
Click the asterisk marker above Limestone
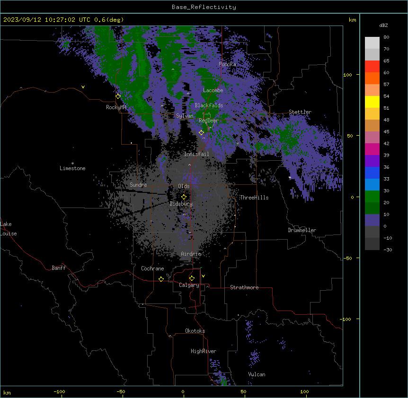click(72, 164)
